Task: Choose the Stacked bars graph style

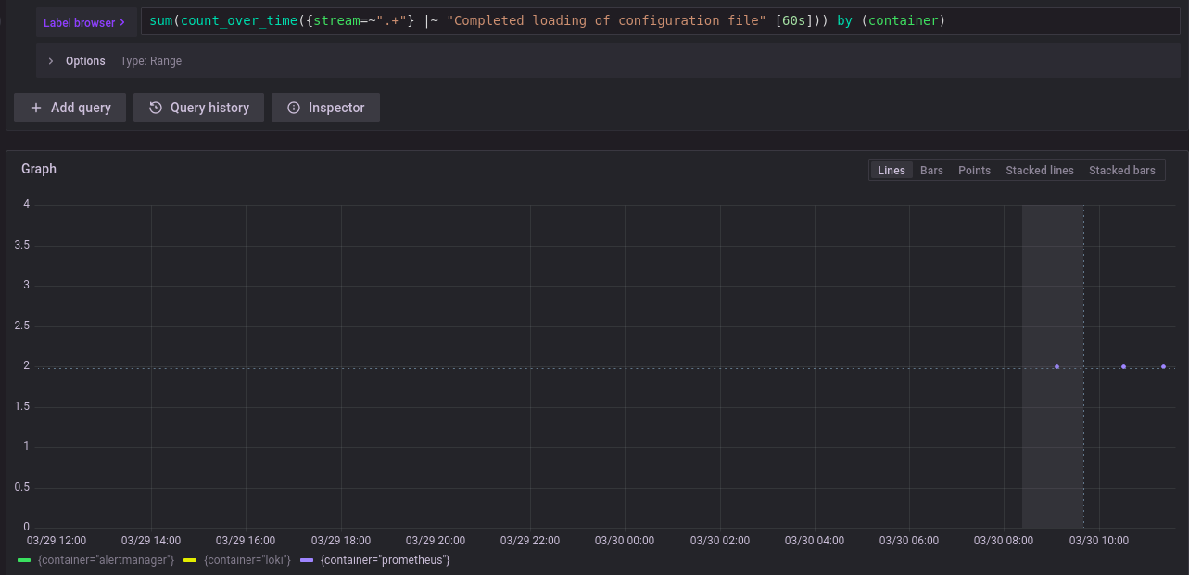Action: [x=1122, y=171]
